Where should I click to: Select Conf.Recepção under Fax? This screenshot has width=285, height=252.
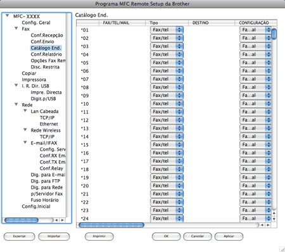click(47, 35)
